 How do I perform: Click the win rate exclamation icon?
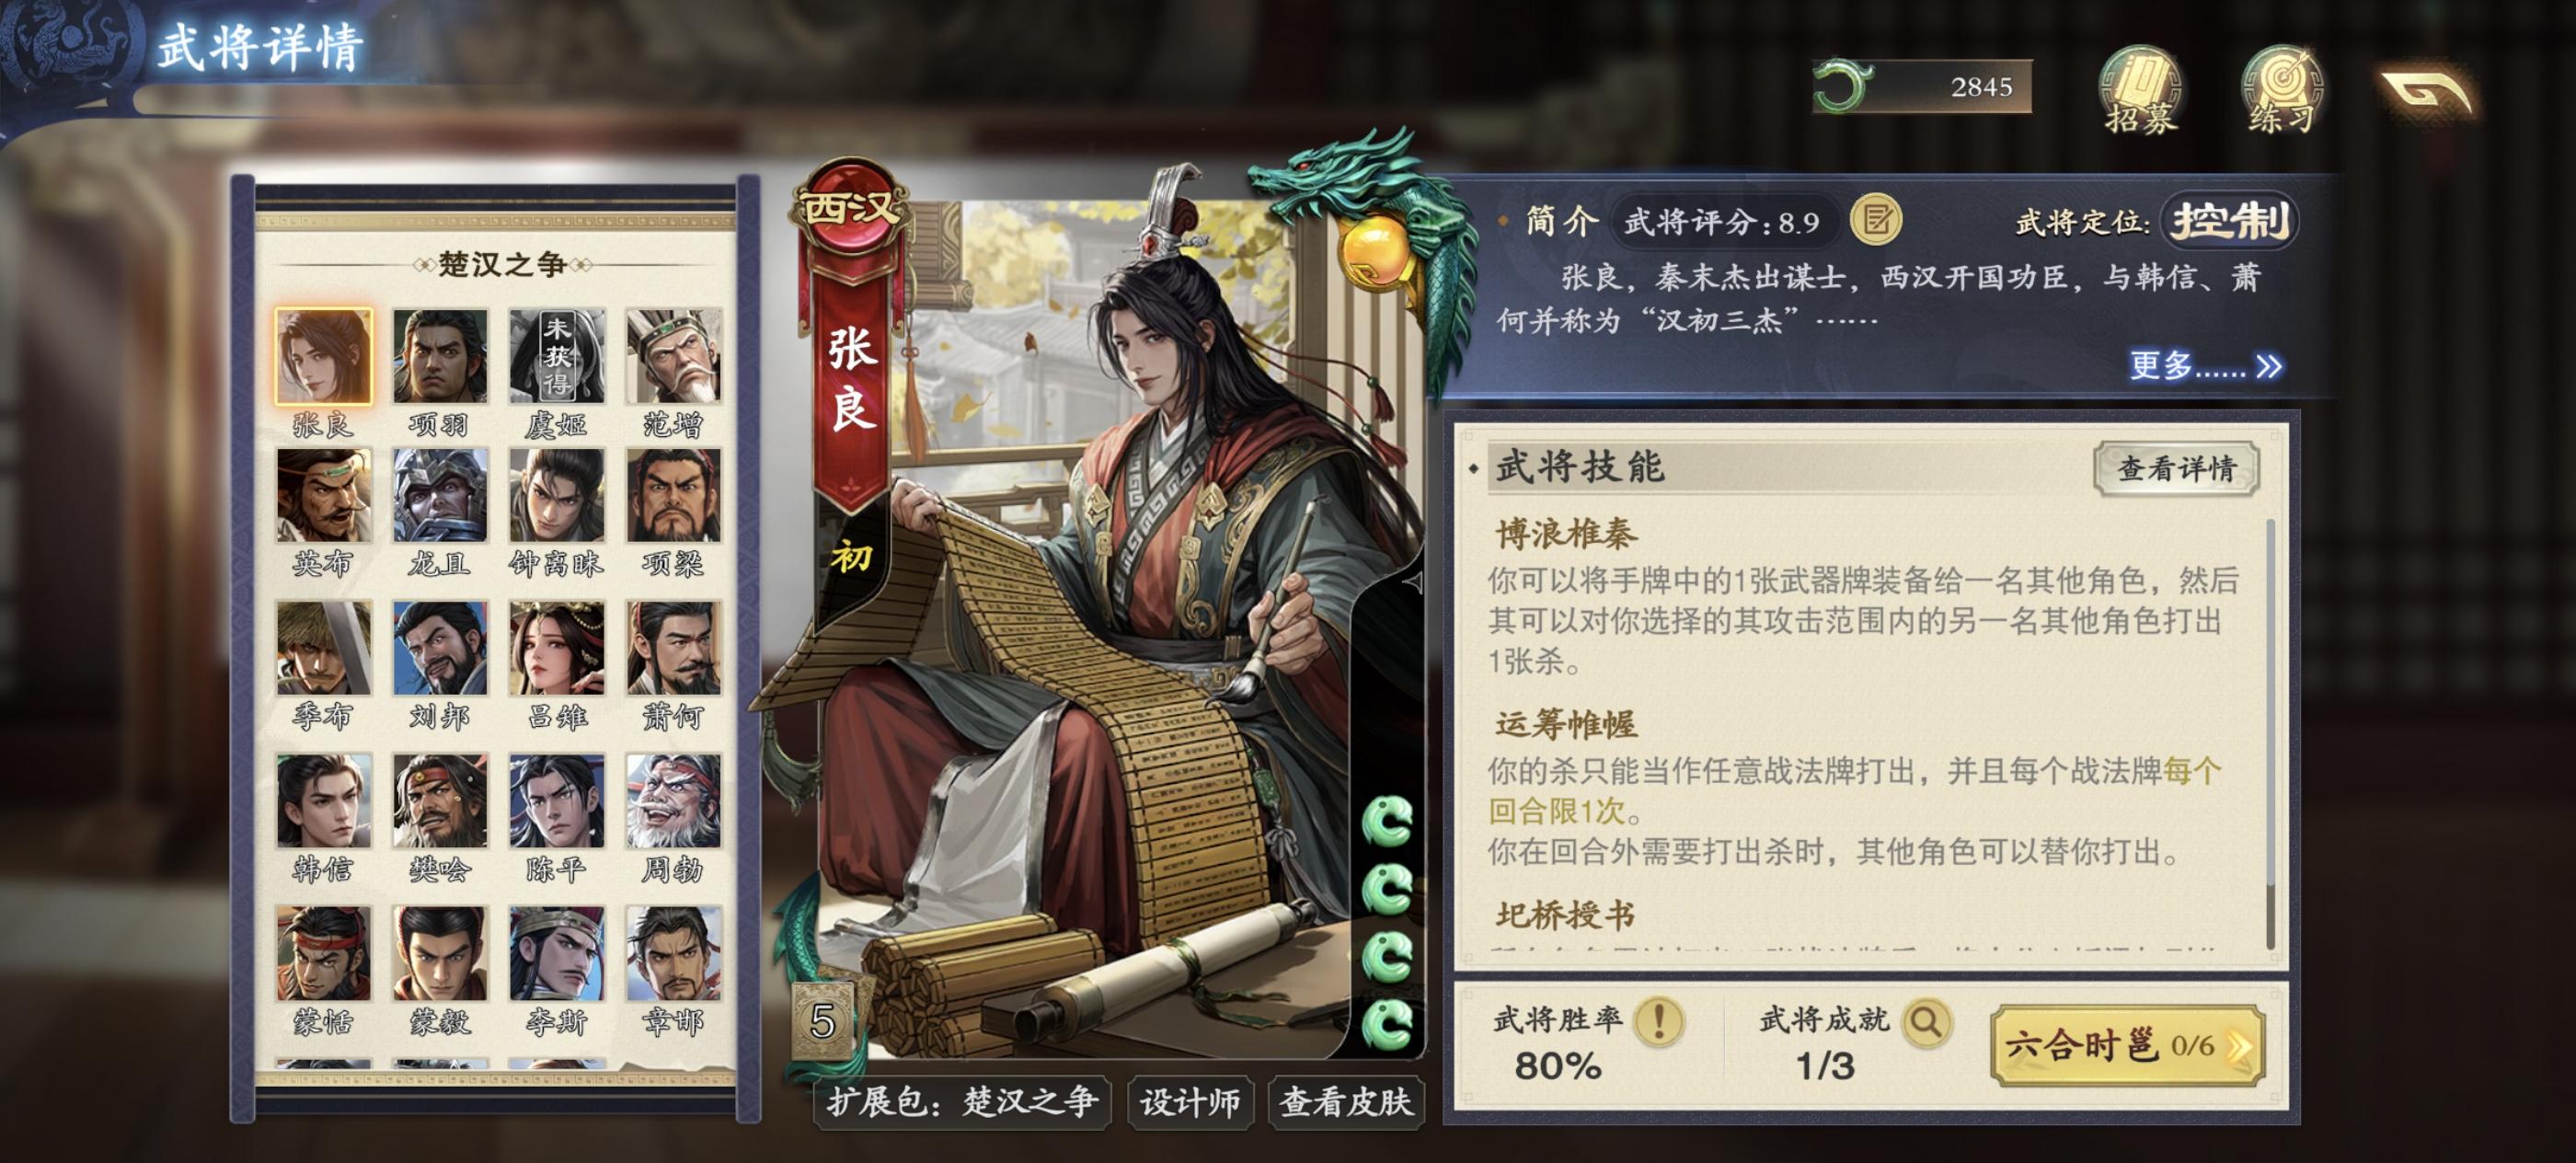[x=1659, y=1021]
